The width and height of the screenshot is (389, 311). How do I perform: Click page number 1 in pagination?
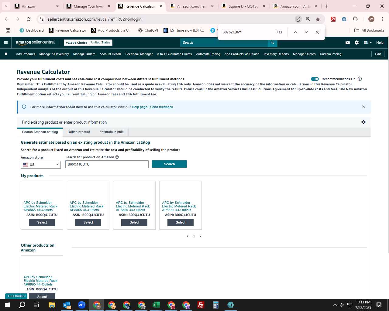point(194,236)
